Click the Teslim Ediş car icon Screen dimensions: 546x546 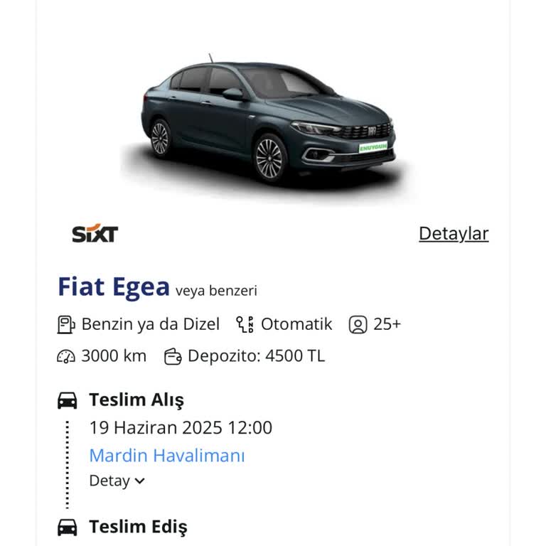point(67,527)
